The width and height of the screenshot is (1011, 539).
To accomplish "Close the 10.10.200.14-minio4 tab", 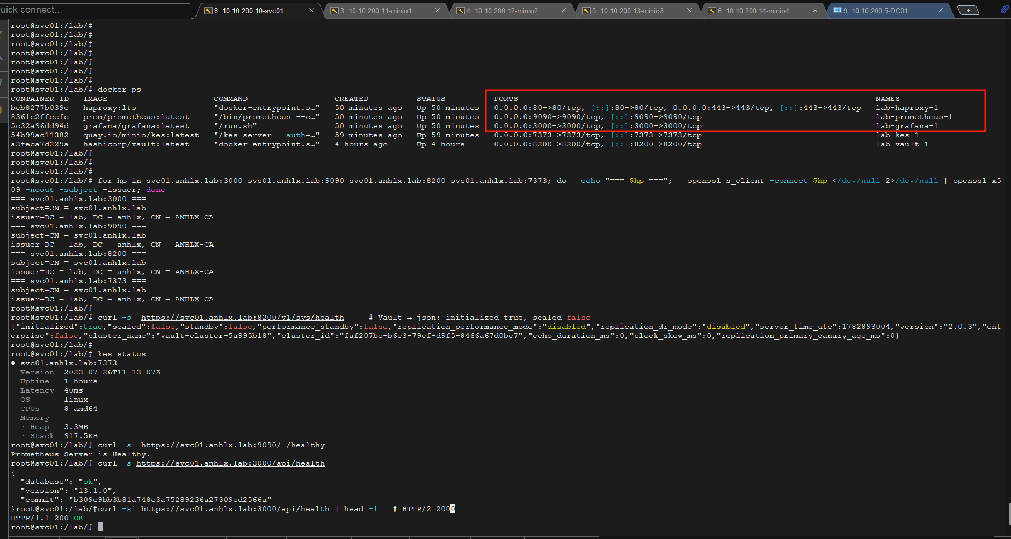I will 815,10.
